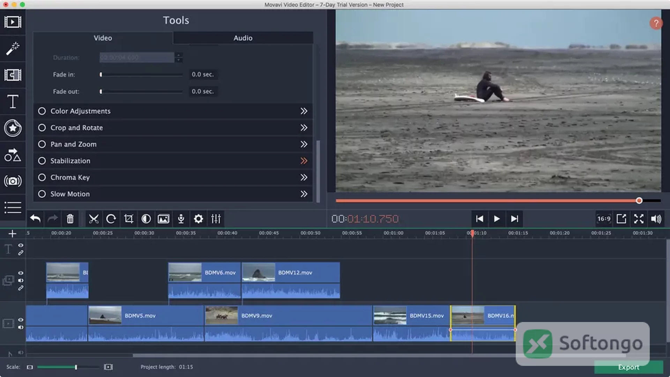Image resolution: width=670 pixels, height=377 pixels.
Task: Open the Callouts shapes tab
Action: point(13,155)
